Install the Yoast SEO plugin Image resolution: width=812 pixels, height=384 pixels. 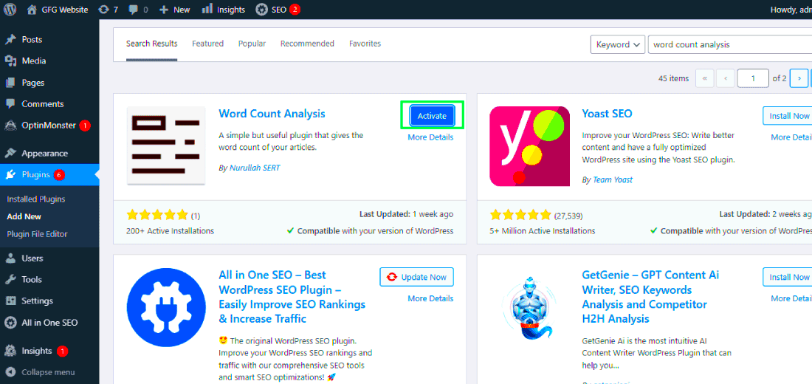click(788, 116)
